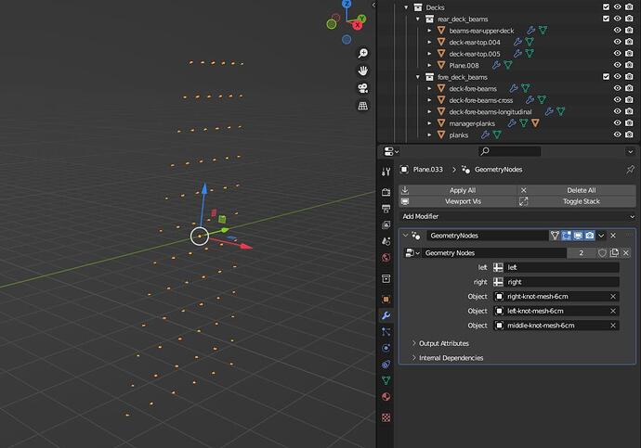
Task: Toggle camera view icon in viewport
Action: (362, 88)
